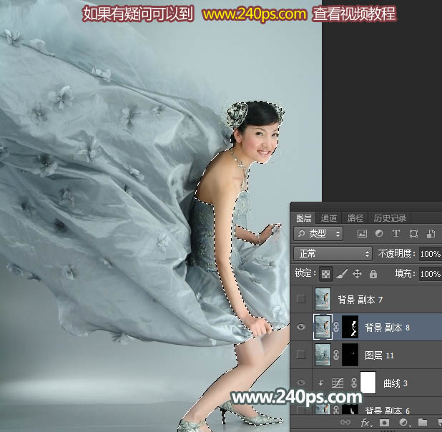This screenshot has width=442, height=432.
Task: Click the shape layer filter icon
Action: coord(413,234)
